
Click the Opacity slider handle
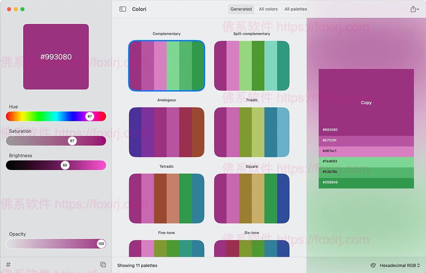tap(101, 244)
